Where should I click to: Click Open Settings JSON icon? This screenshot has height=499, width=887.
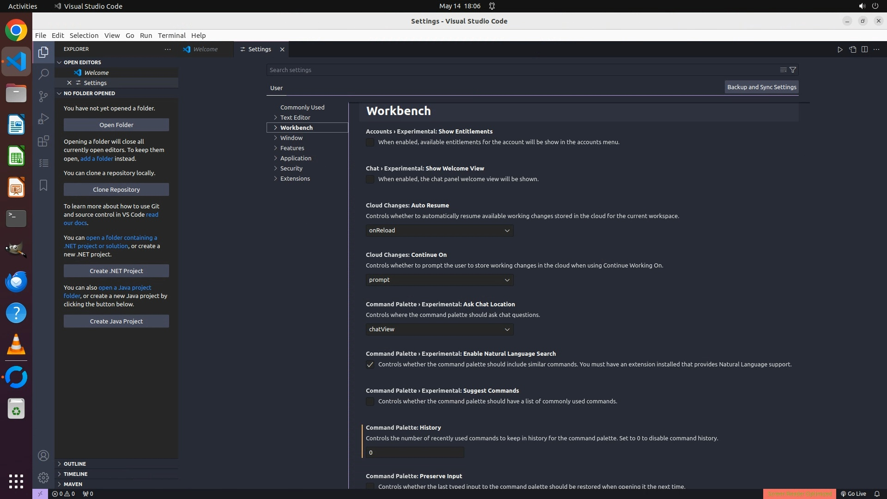coord(852,49)
